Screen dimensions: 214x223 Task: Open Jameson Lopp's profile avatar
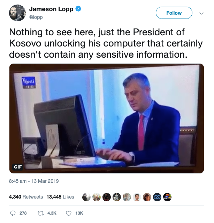click(17, 13)
